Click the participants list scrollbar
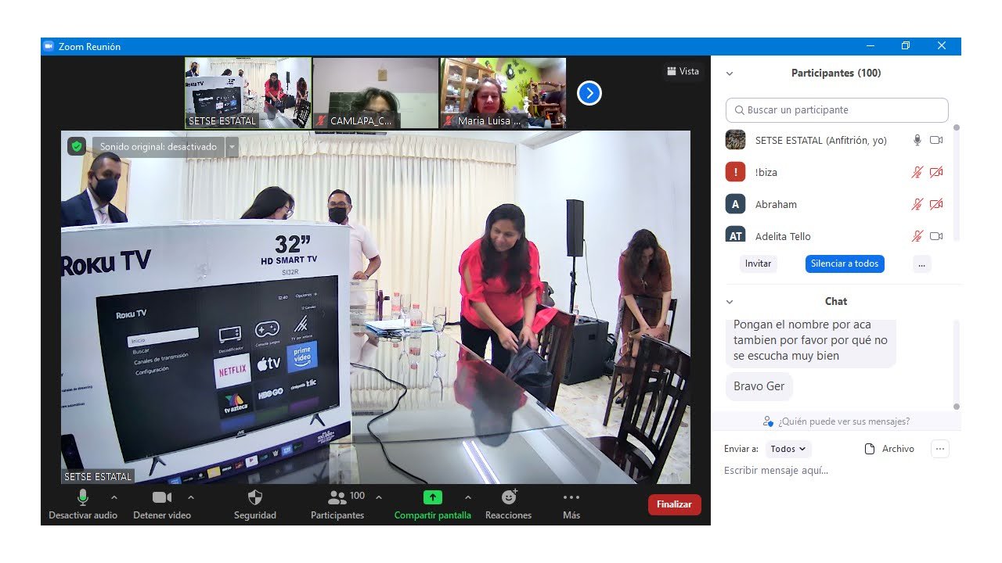The width and height of the screenshot is (1002, 563). tap(957, 181)
